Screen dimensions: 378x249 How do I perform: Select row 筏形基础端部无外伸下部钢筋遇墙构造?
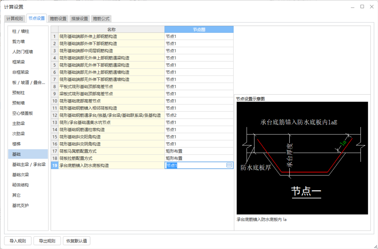[111, 79]
